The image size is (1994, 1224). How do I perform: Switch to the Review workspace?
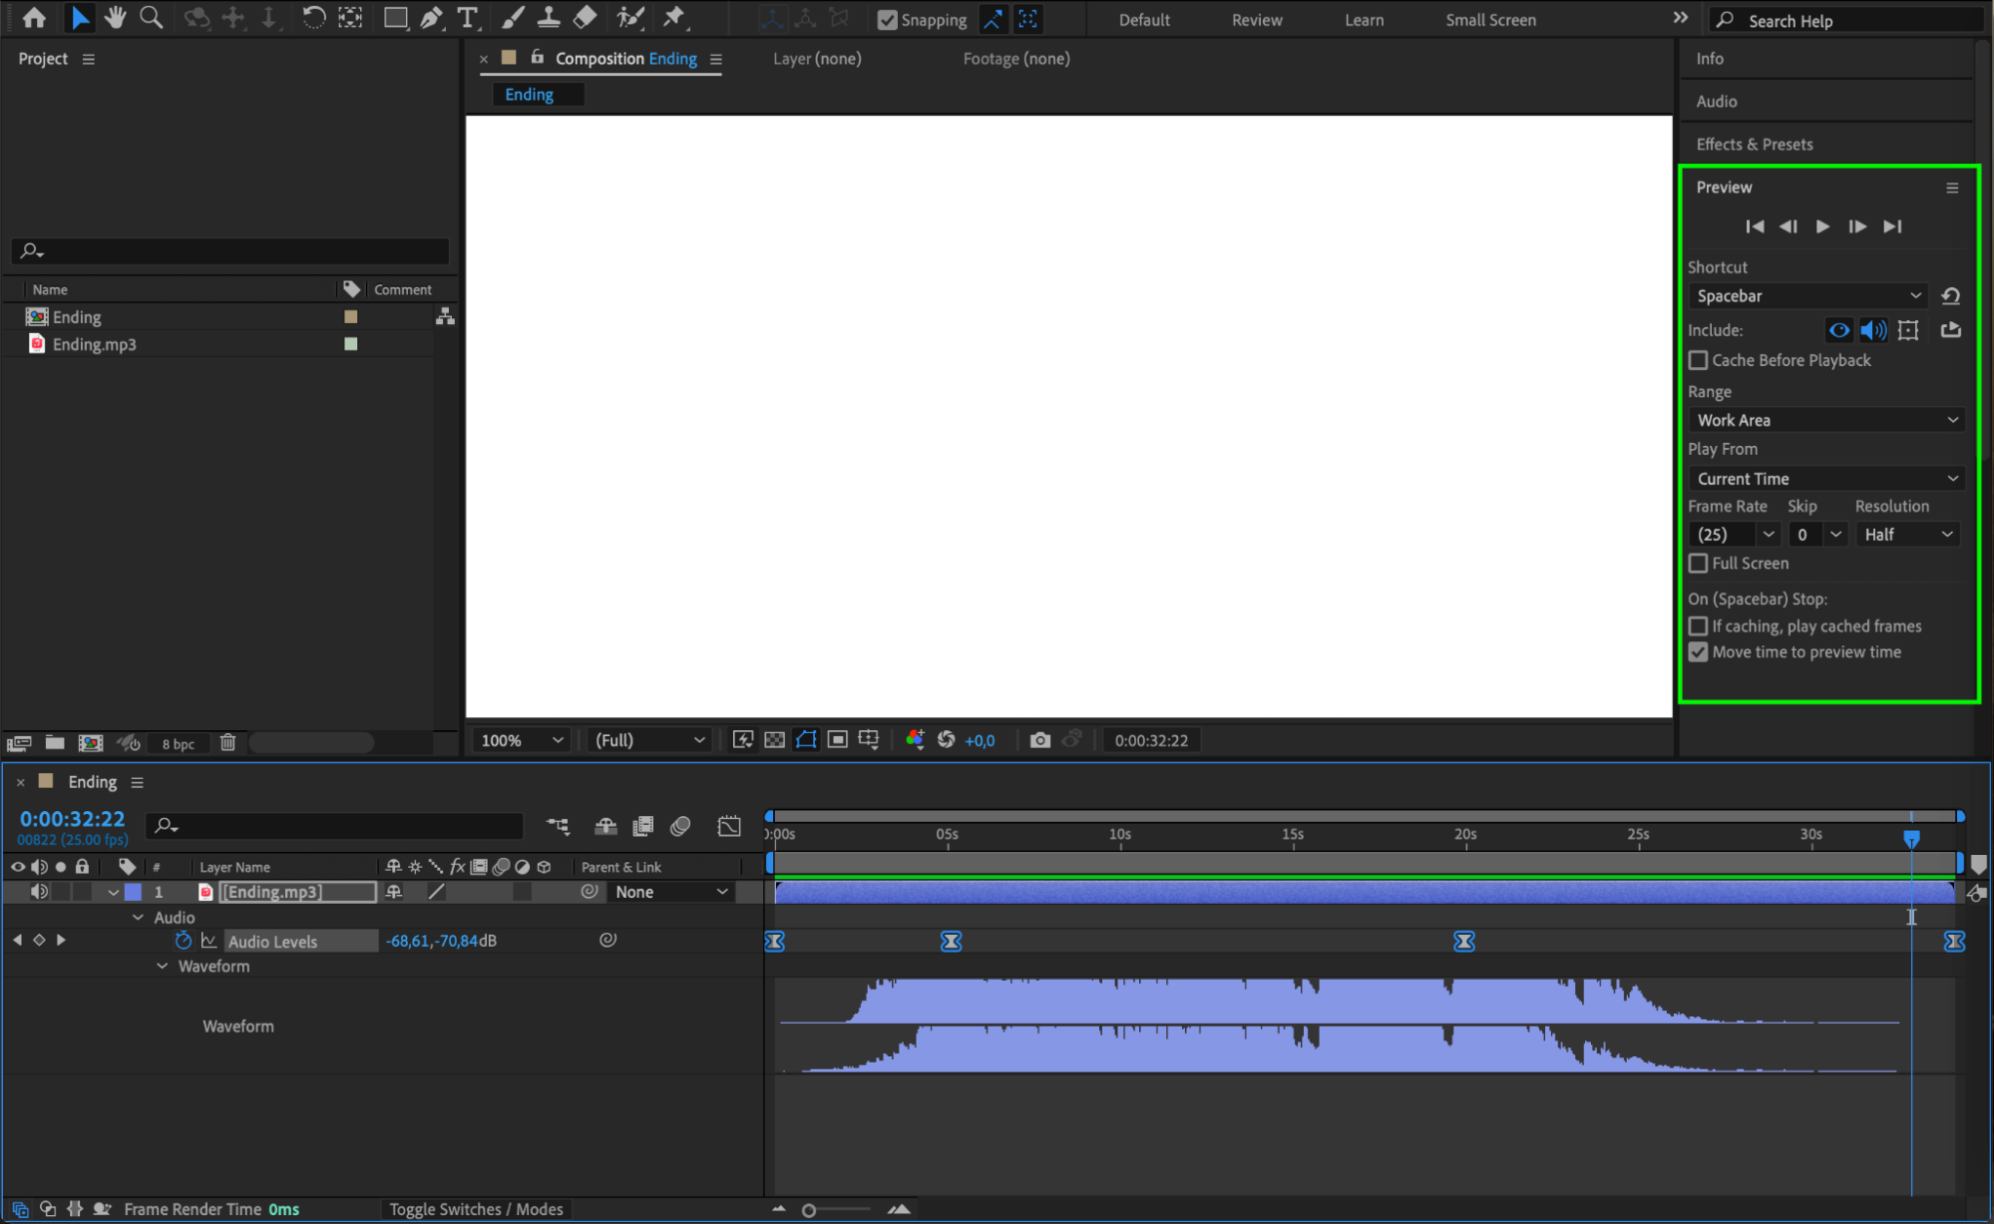click(x=1256, y=20)
